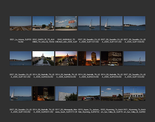Select the Minneapolis curved building thumbnail 0017

point(66,94)
